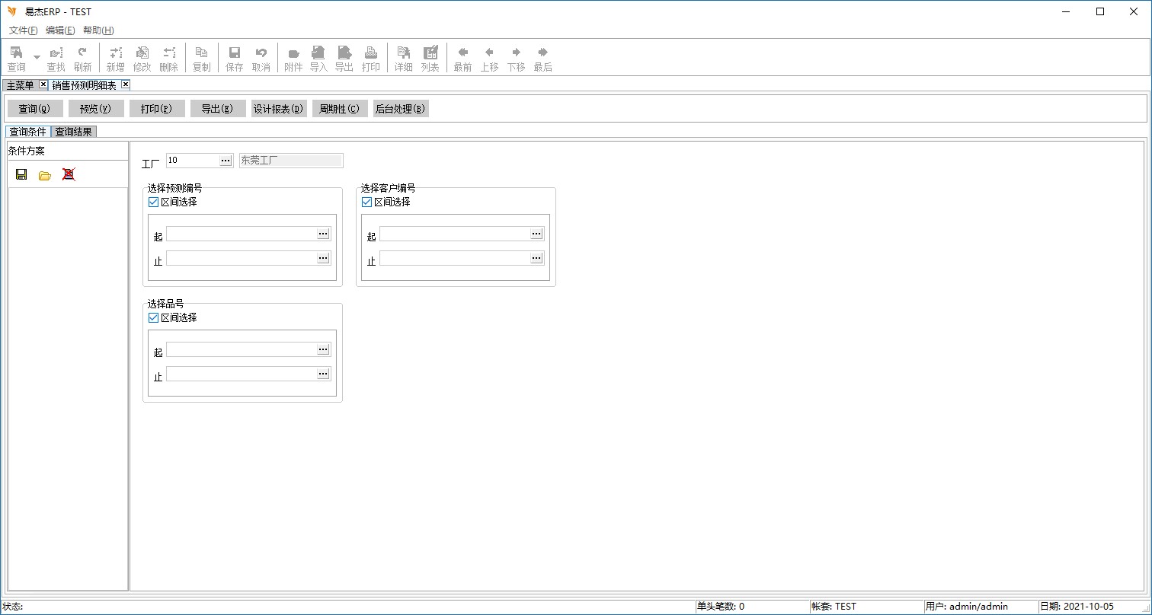Click the 打印 print toolbar icon
This screenshot has width=1152, height=615.
pyautogui.click(x=371, y=58)
